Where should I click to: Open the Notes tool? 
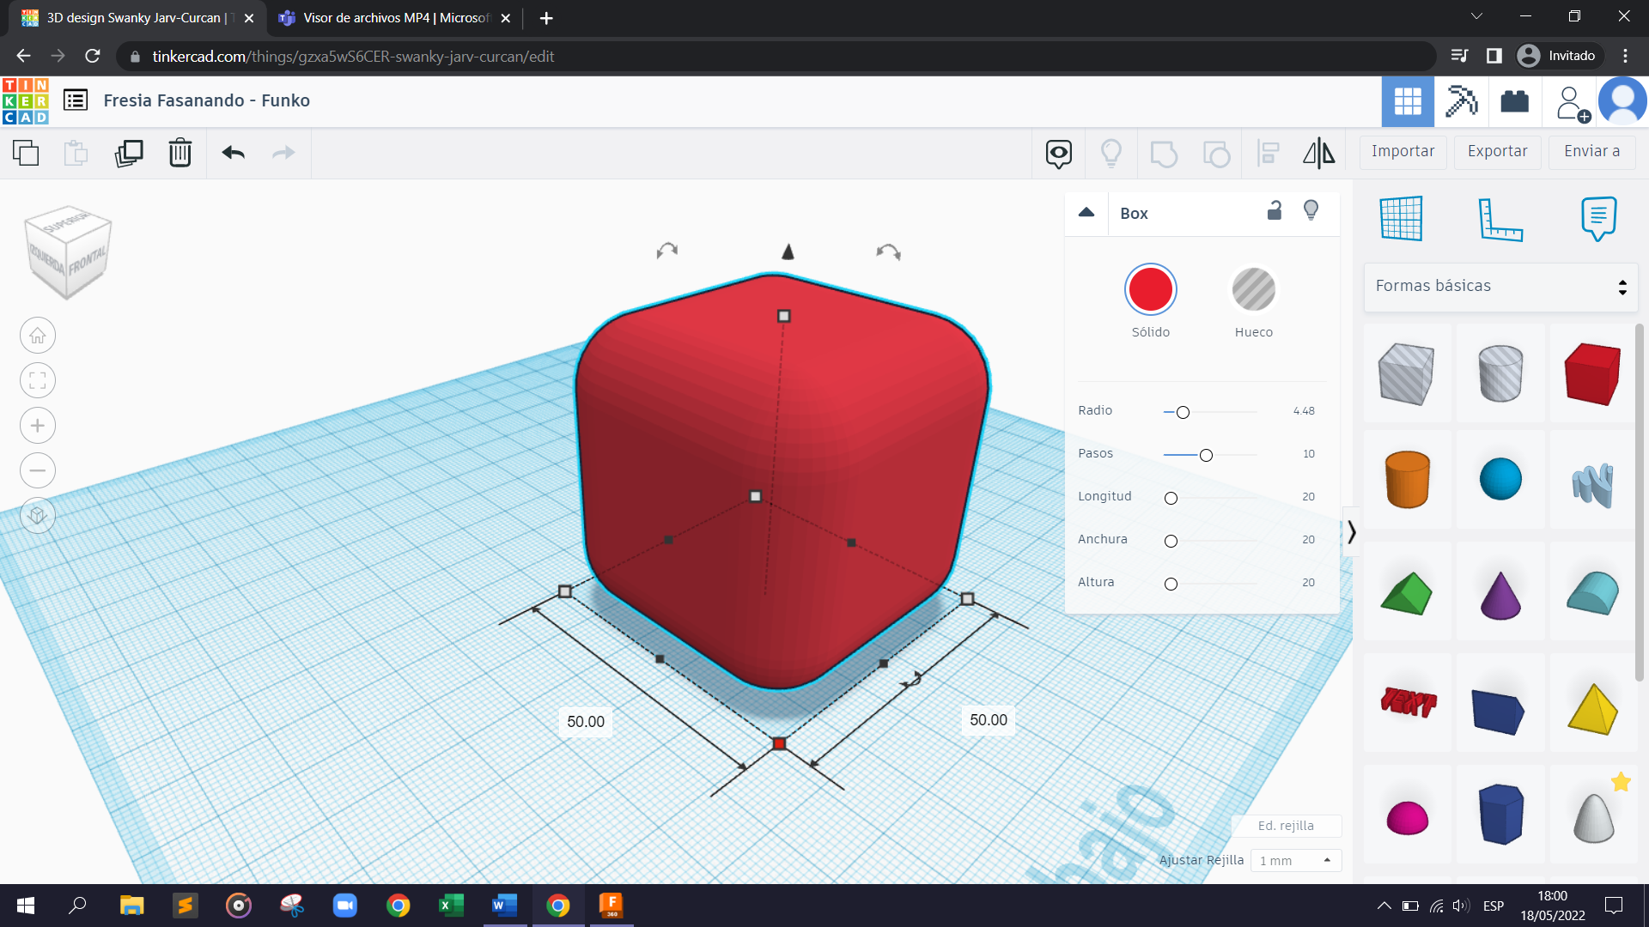1597,219
